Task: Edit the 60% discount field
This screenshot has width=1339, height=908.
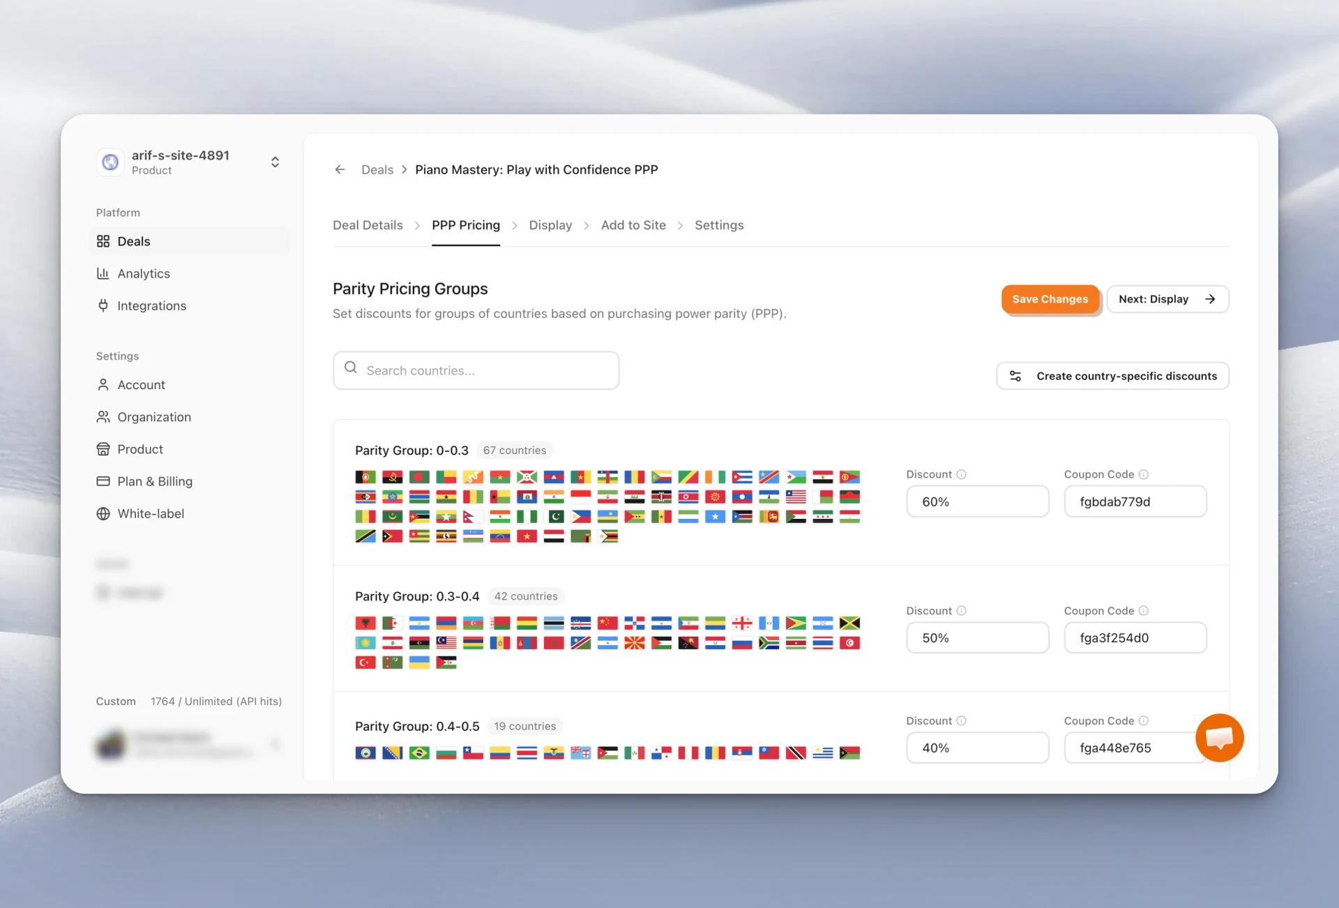Action: (978, 501)
